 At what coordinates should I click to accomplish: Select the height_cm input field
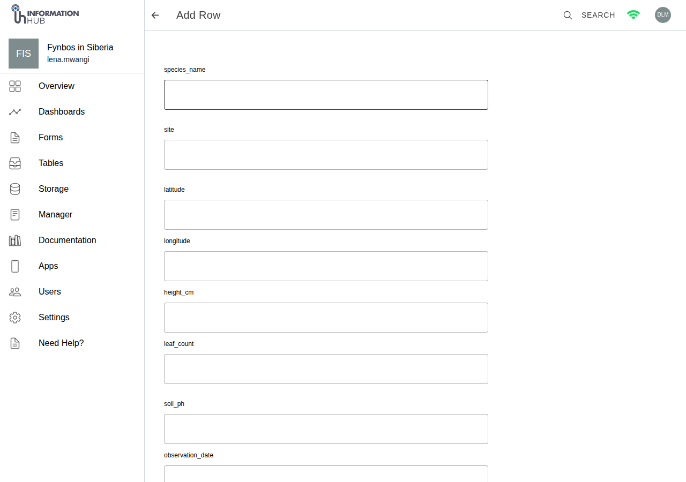(326, 318)
